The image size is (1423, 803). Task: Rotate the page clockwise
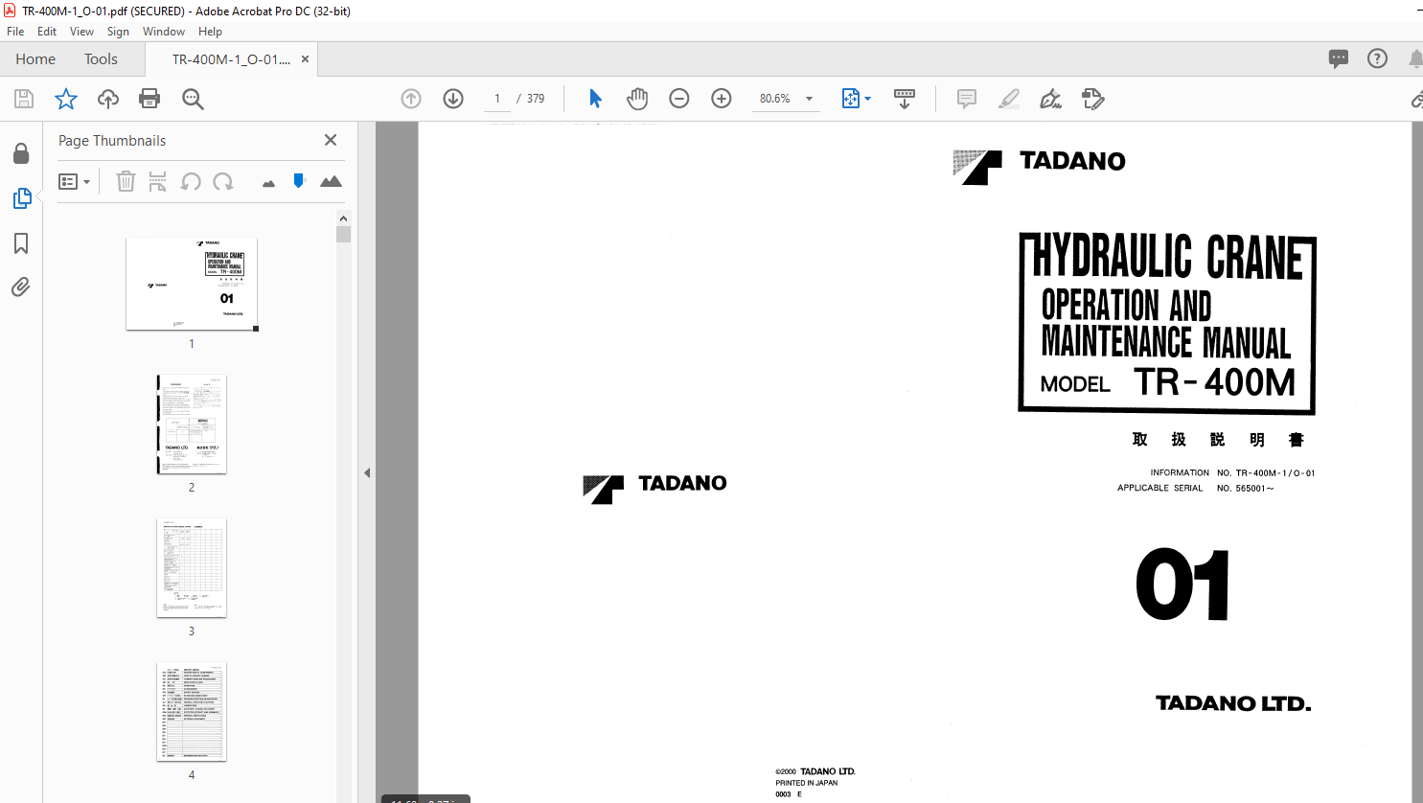[223, 181]
